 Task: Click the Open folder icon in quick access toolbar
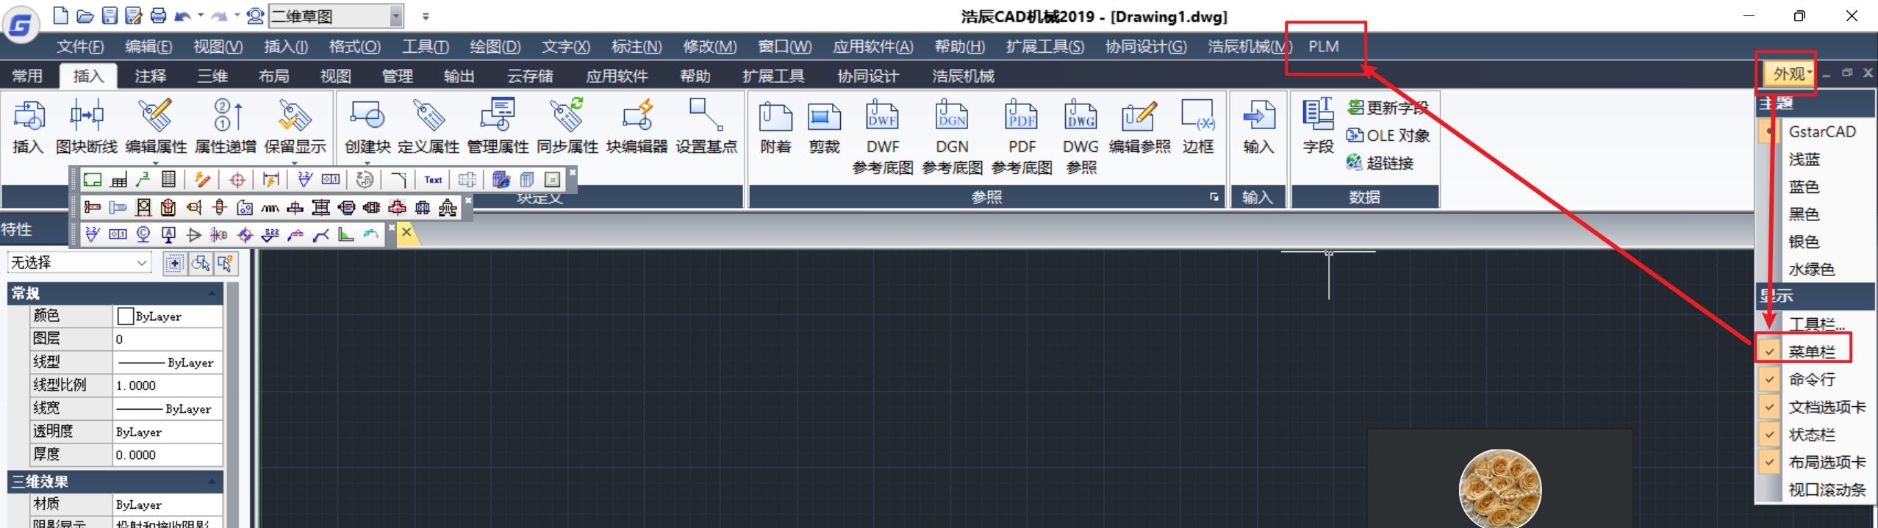[x=85, y=15]
